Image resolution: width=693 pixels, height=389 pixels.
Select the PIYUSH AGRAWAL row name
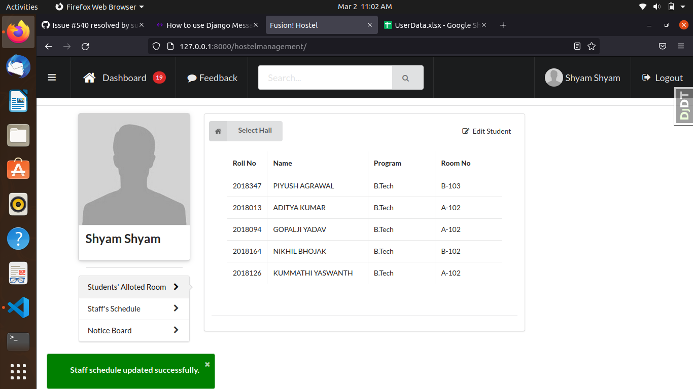click(x=303, y=186)
